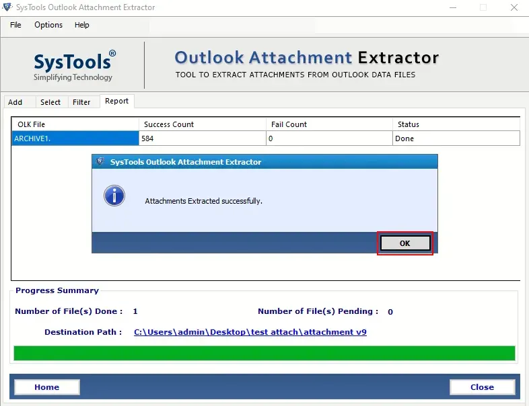Open the destination path link
529x406 pixels.
tap(250, 332)
